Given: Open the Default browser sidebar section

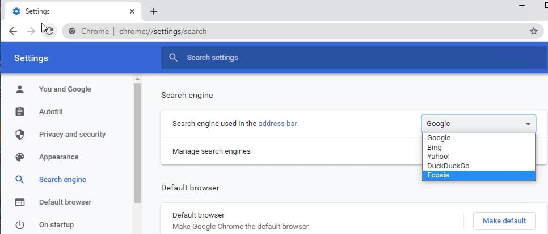Looking at the screenshot, I should coord(65,202).
